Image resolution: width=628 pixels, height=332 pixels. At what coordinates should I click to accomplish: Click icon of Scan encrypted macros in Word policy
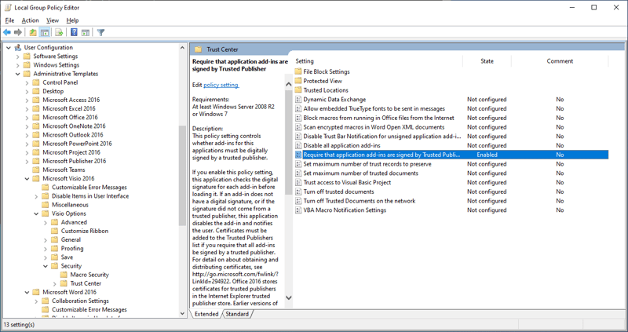298,127
